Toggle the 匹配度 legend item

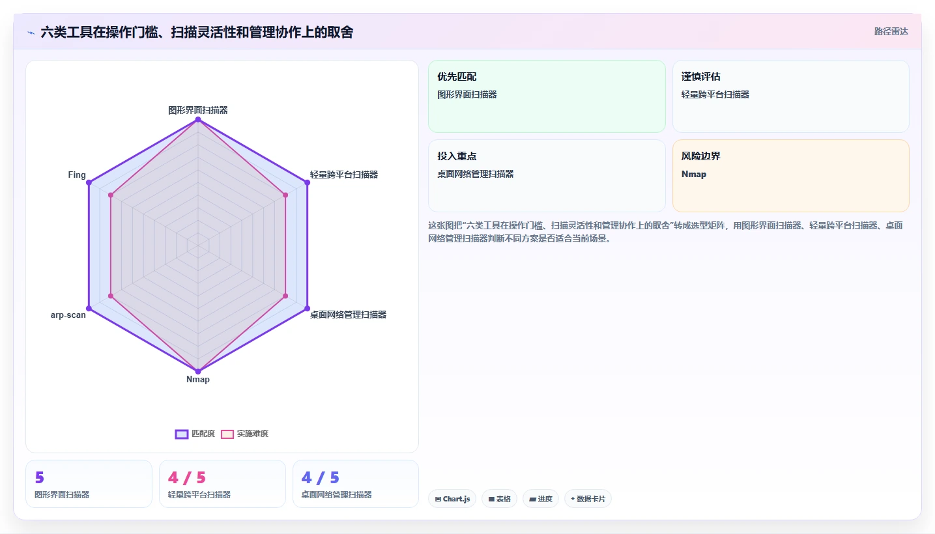(x=195, y=434)
